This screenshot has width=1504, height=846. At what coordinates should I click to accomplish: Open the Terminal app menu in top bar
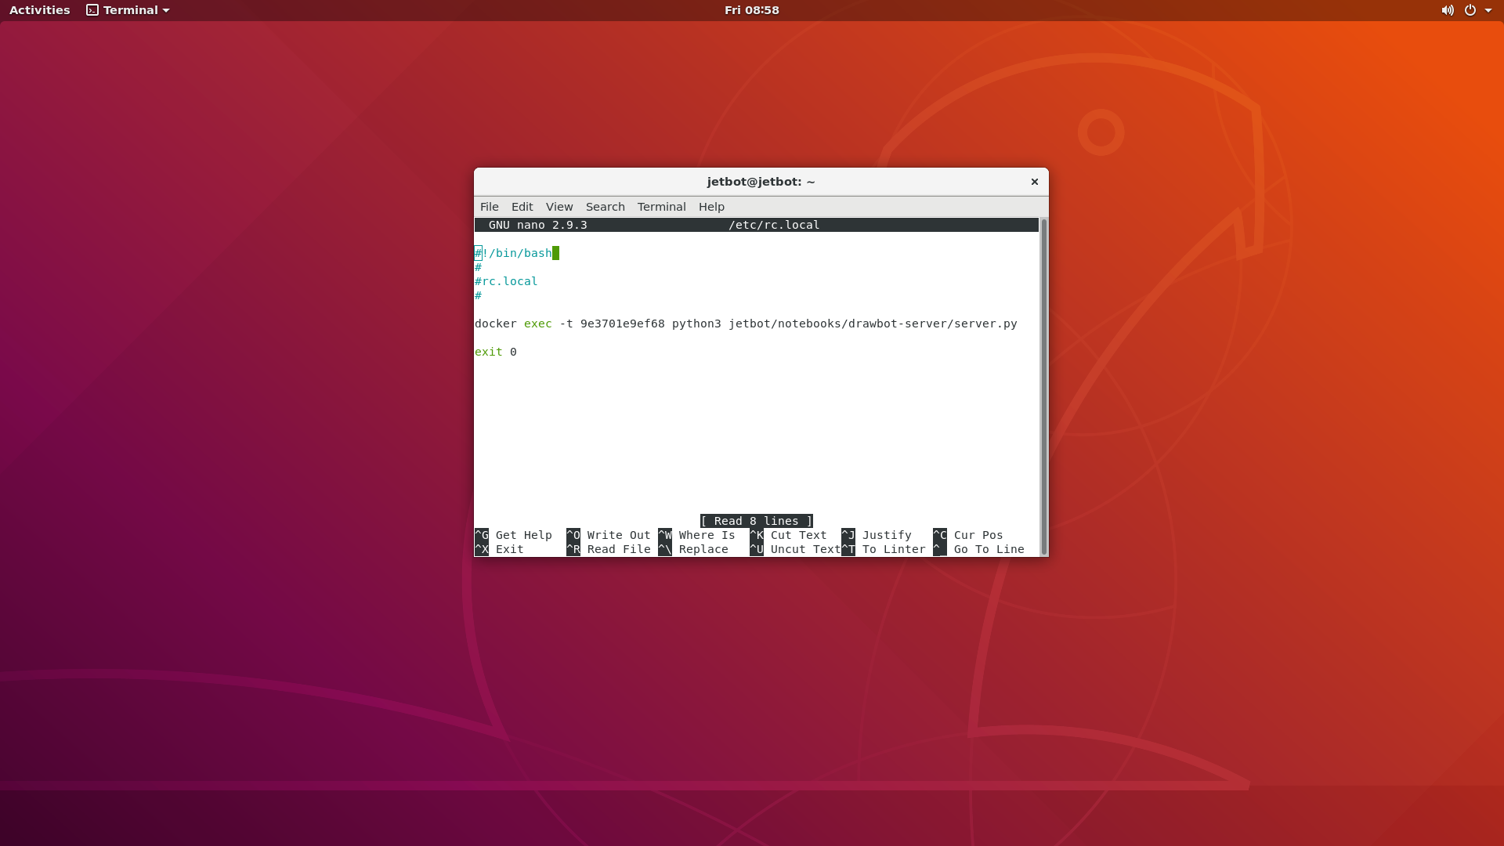click(128, 10)
